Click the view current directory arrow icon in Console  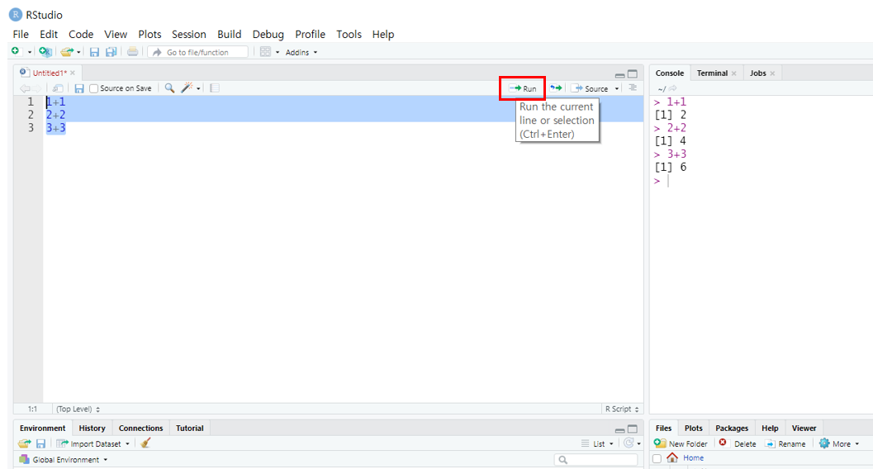click(x=672, y=88)
